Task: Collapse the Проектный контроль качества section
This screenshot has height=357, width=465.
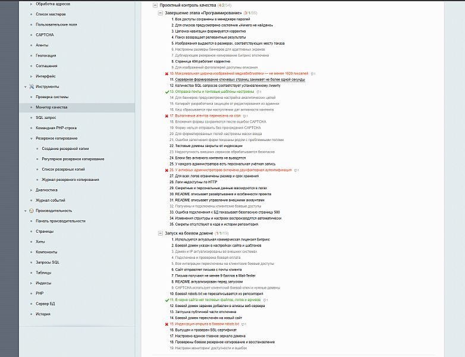Action: click(155, 5)
